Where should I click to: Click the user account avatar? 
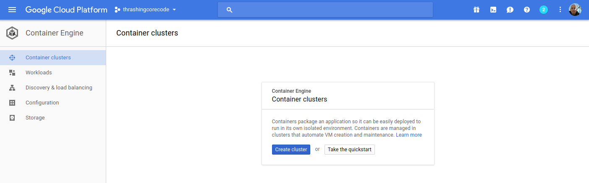pos(575,10)
